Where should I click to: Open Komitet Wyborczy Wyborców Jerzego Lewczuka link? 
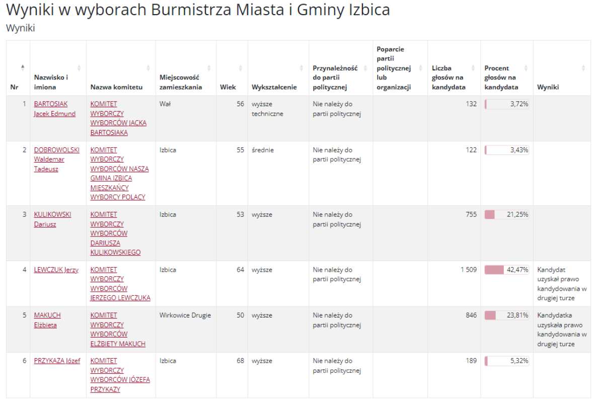pos(120,284)
